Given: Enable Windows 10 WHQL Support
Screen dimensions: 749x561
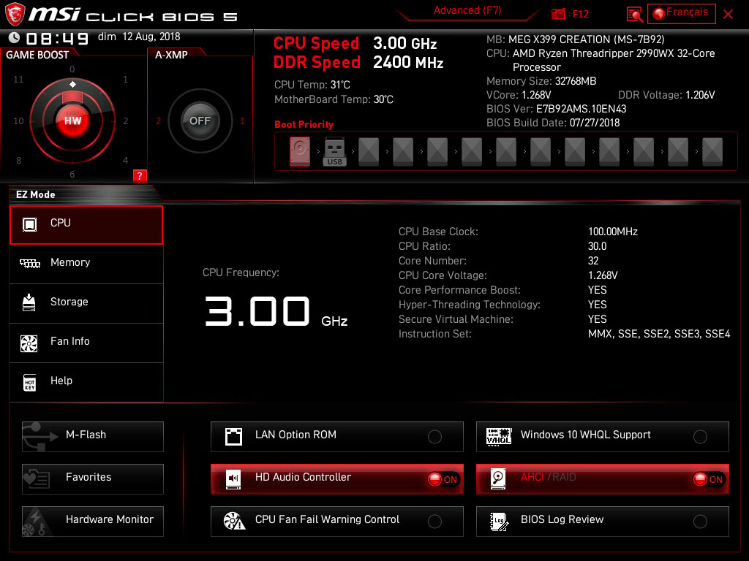Looking at the screenshot, I should pyautogui.click(x=700, y=437).
